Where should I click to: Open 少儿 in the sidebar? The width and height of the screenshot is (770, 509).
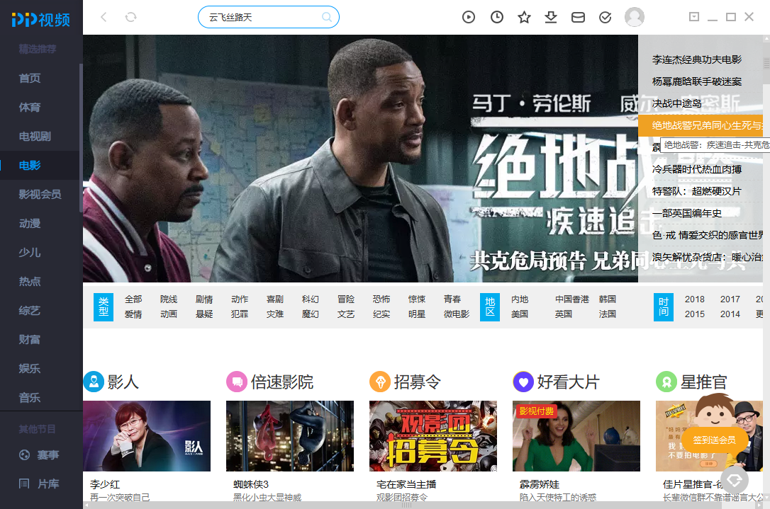point(30,253)
